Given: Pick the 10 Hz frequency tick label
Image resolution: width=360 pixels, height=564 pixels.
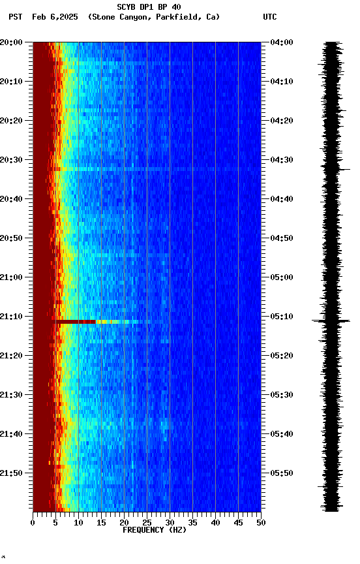Looking at the screenshot, I should click(78, 523).
